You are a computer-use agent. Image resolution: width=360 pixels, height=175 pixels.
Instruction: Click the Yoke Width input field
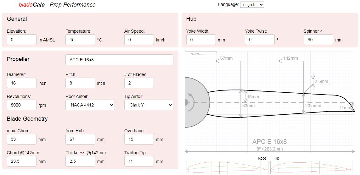pos(201,40)
